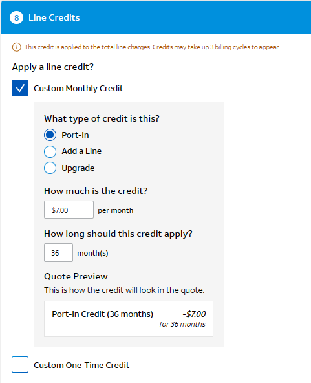Select the Upgrade radio option
The height and width of the screenshot is (383, 311).
(50, 168)
